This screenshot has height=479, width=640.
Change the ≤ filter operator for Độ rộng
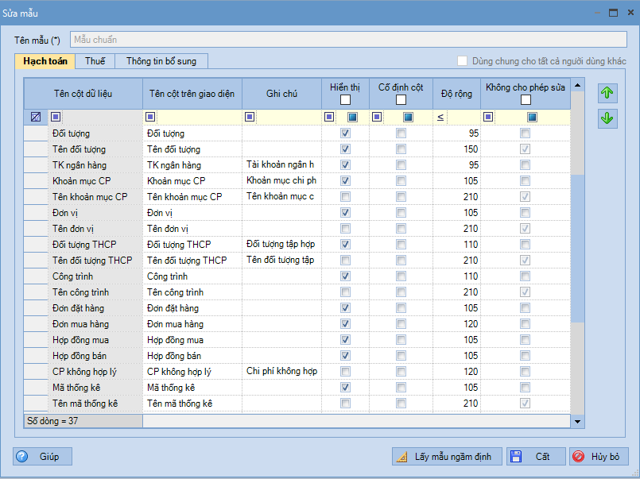pos(440,118)
